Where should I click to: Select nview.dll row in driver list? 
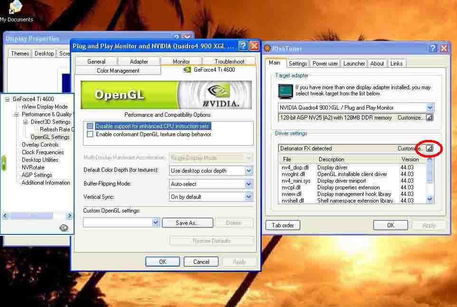coord(352,194)
